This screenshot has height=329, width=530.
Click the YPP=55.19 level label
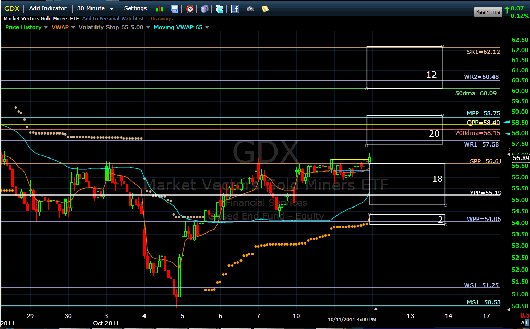pos(486,193)
